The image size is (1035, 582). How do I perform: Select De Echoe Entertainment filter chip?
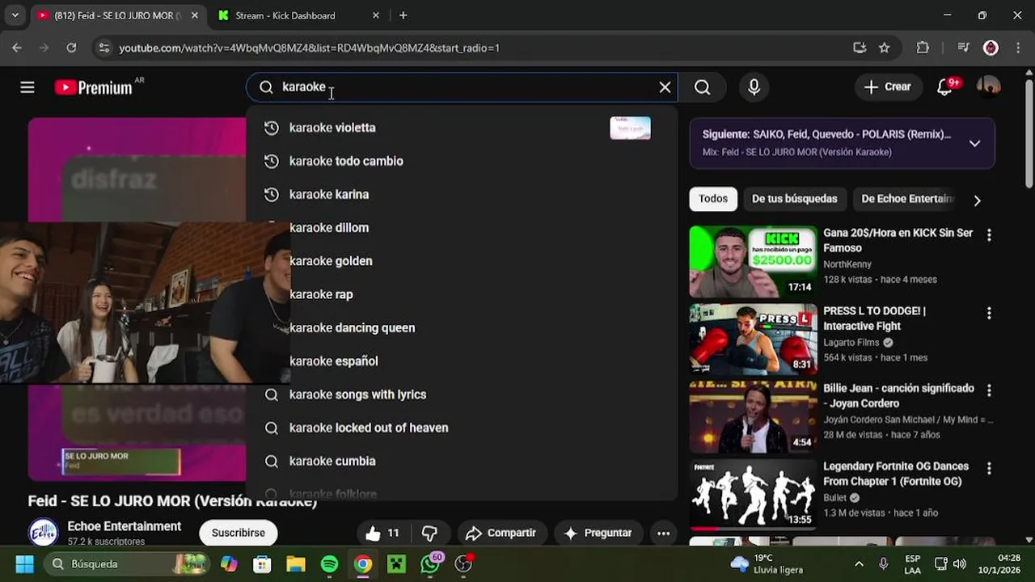pyautogui.click(x=906, y=199)
